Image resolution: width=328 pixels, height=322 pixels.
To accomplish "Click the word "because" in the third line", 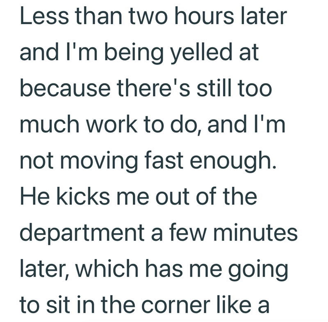I will (x=65, y=88).
